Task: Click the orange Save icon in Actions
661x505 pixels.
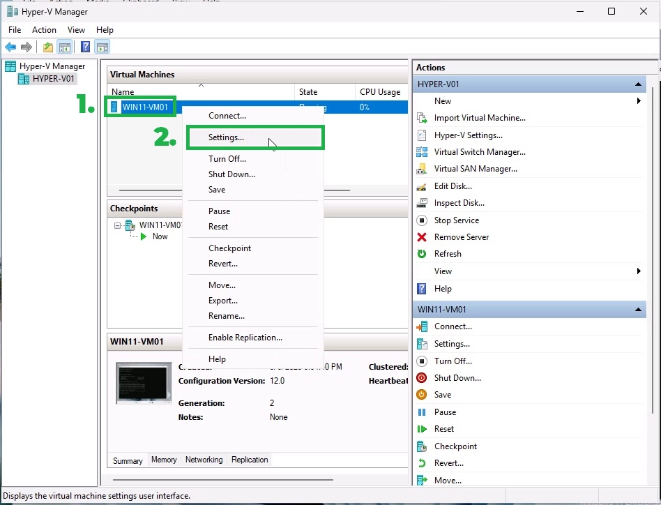Action: click(422, 395)
